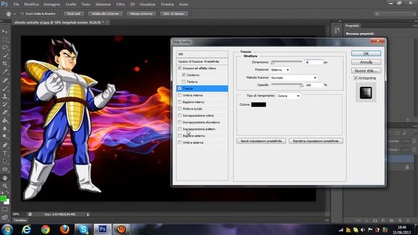Click the Nuovo stile button
This screenshot has width=418, height=235.
(366, 70)
